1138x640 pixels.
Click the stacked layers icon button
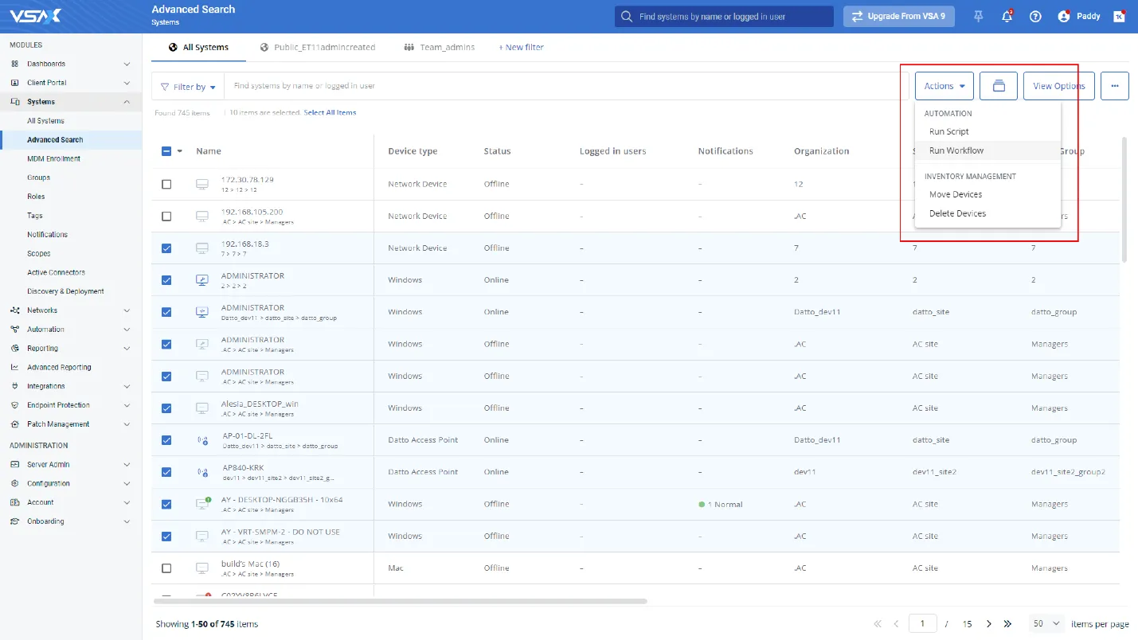999,86
